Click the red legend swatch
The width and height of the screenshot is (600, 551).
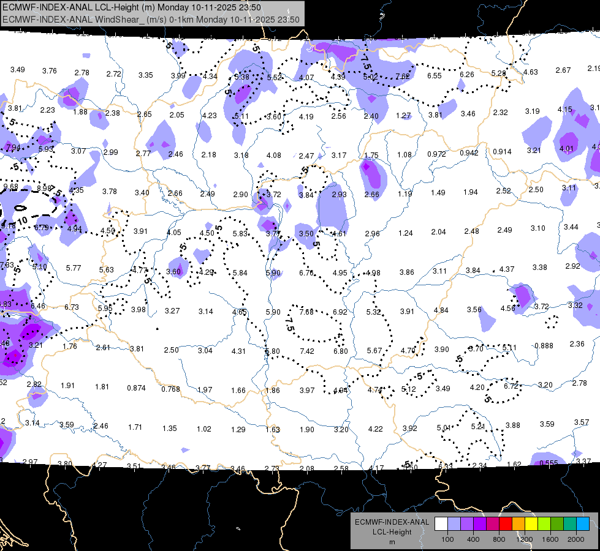506,524
